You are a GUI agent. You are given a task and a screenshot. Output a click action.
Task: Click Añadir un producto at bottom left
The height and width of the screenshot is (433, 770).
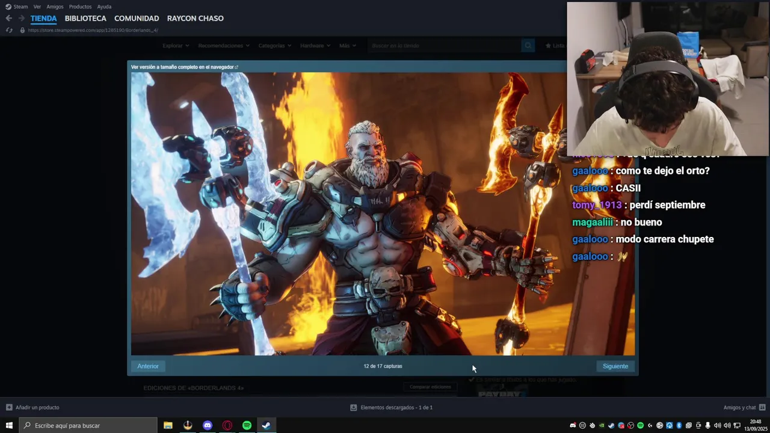click(32, 407)
